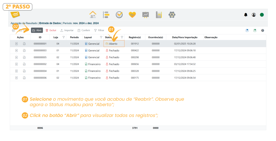Click the document action icon for ID 0000000006

[24, 78]
